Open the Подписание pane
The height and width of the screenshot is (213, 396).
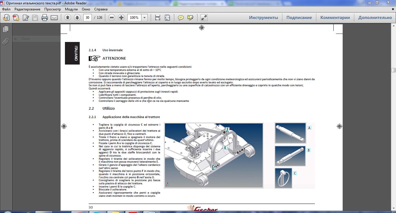coord(299,18)
